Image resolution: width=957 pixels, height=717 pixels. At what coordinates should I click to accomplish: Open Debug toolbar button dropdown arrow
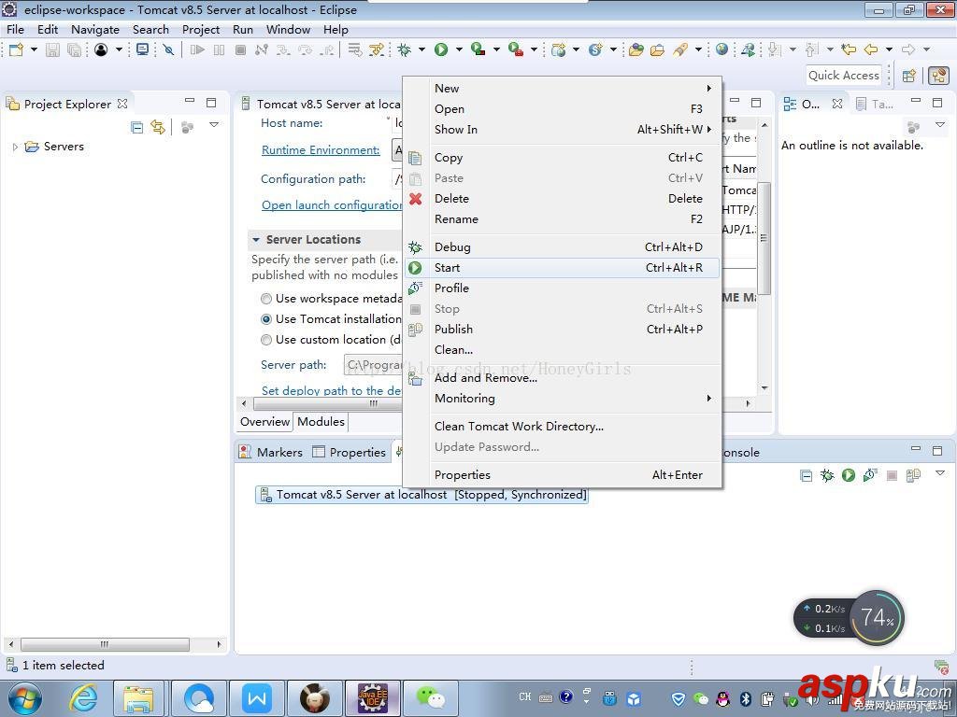coord(421,49)
